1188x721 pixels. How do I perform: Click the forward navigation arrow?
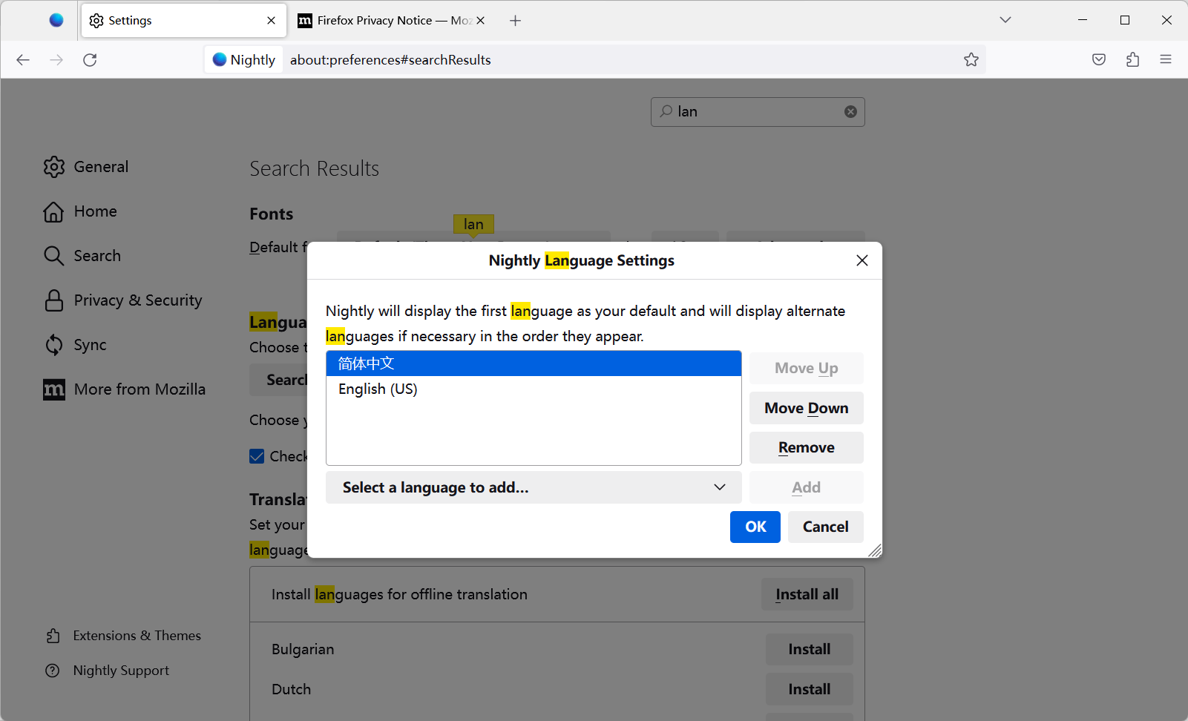[x=56, y=60]
